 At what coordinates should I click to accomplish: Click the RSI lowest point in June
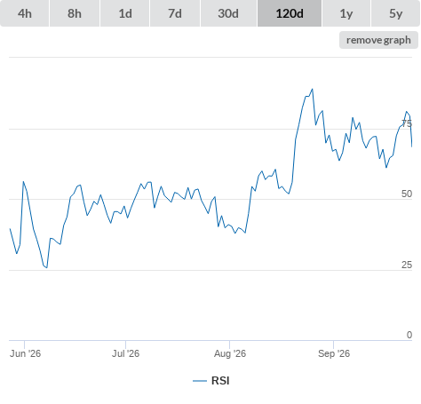pos(47,268)
